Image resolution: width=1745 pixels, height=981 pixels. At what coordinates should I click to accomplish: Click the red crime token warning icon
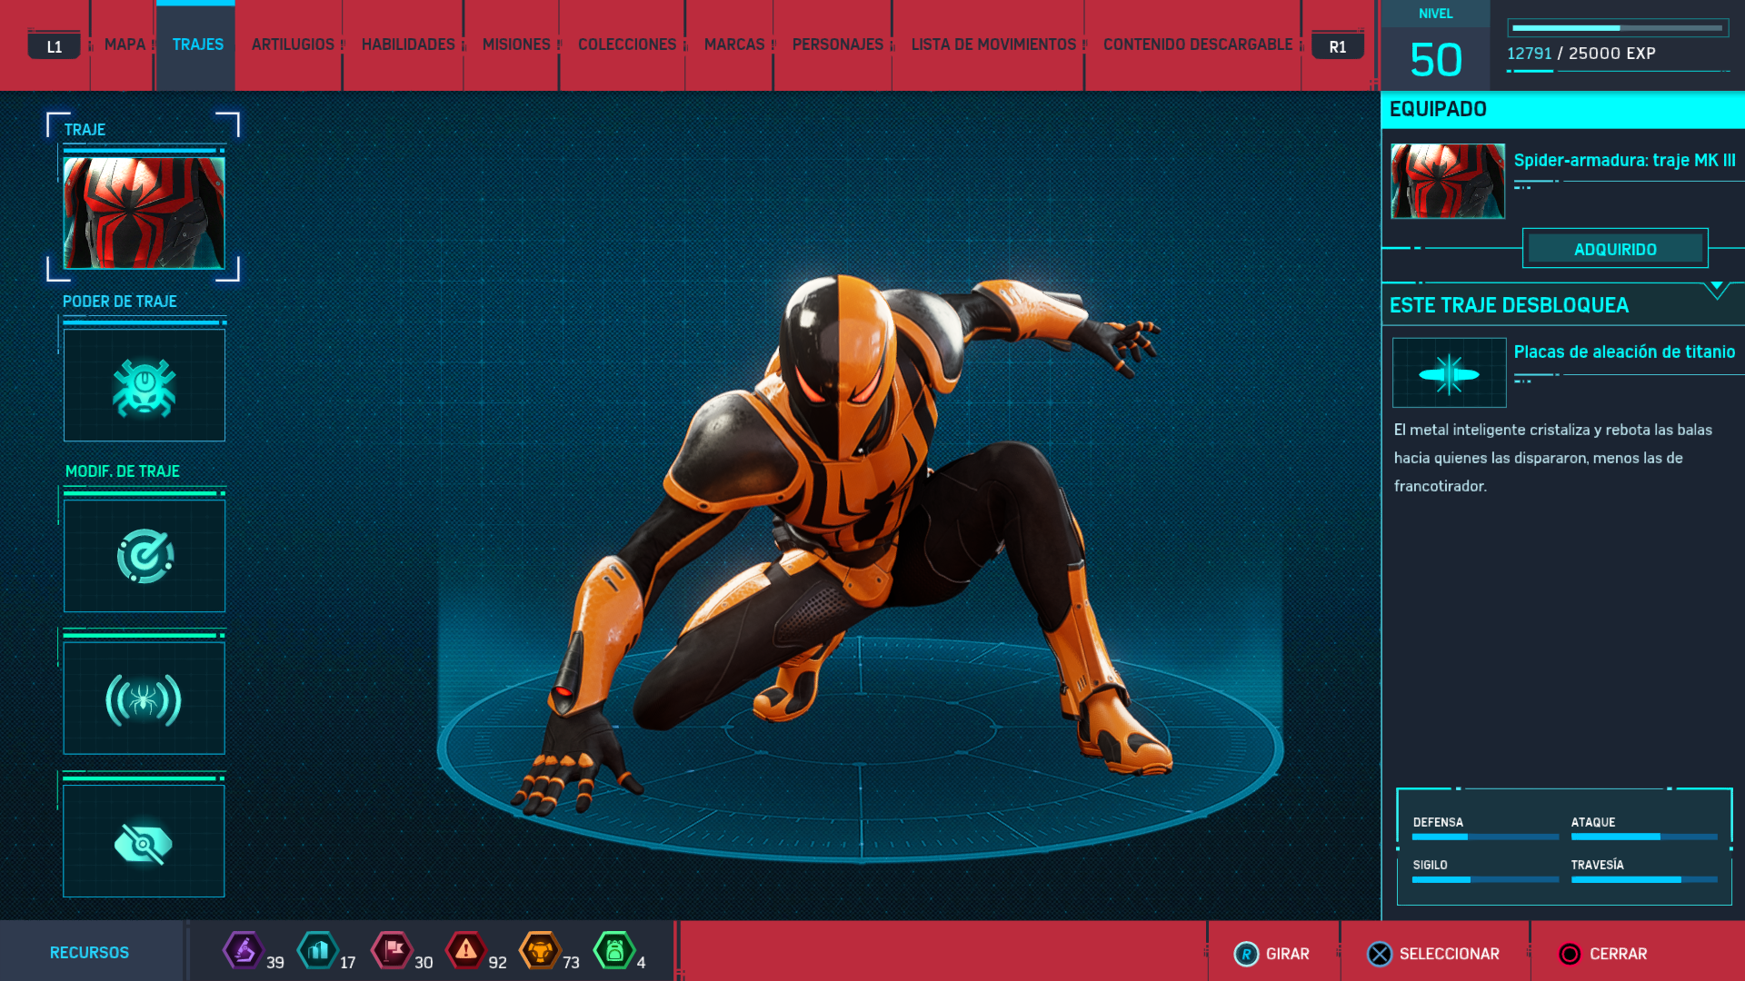coord(466,951)
